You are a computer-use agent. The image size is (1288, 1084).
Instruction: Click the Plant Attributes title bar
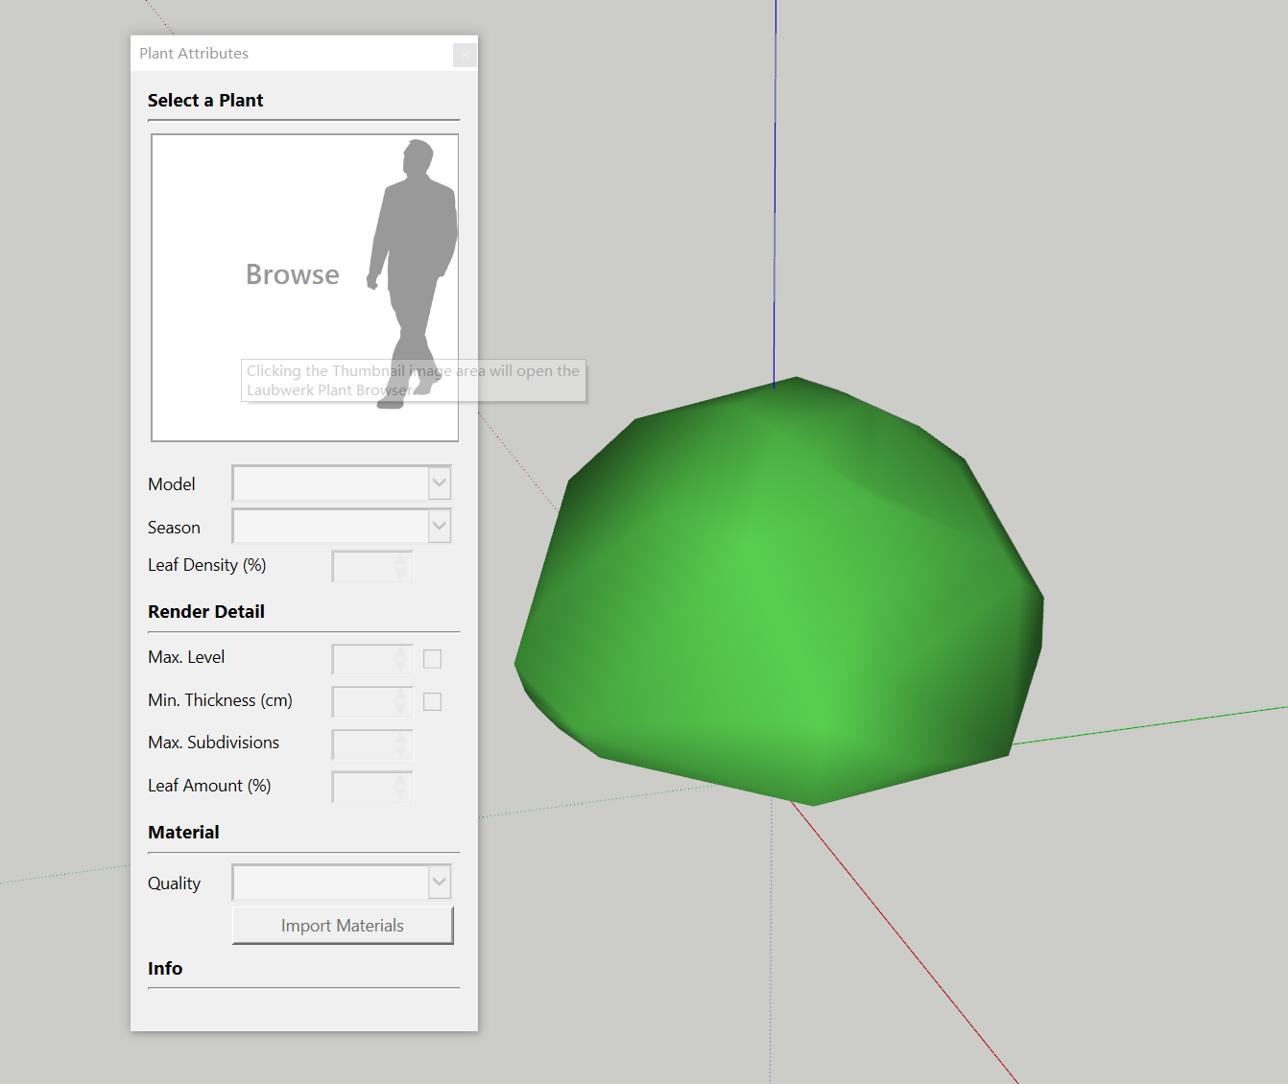(x=288, y=54)
